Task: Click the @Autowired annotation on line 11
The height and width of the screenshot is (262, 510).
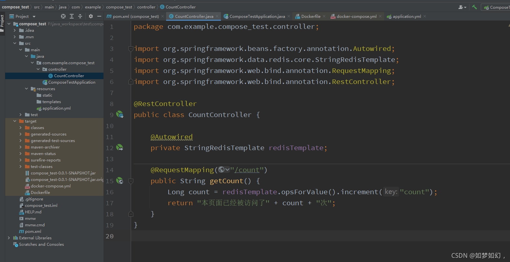Action: pos(172,137)
